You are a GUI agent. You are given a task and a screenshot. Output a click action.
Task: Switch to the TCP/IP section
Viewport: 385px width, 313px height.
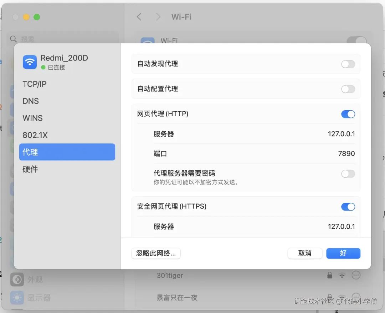[x=35, y=84]
